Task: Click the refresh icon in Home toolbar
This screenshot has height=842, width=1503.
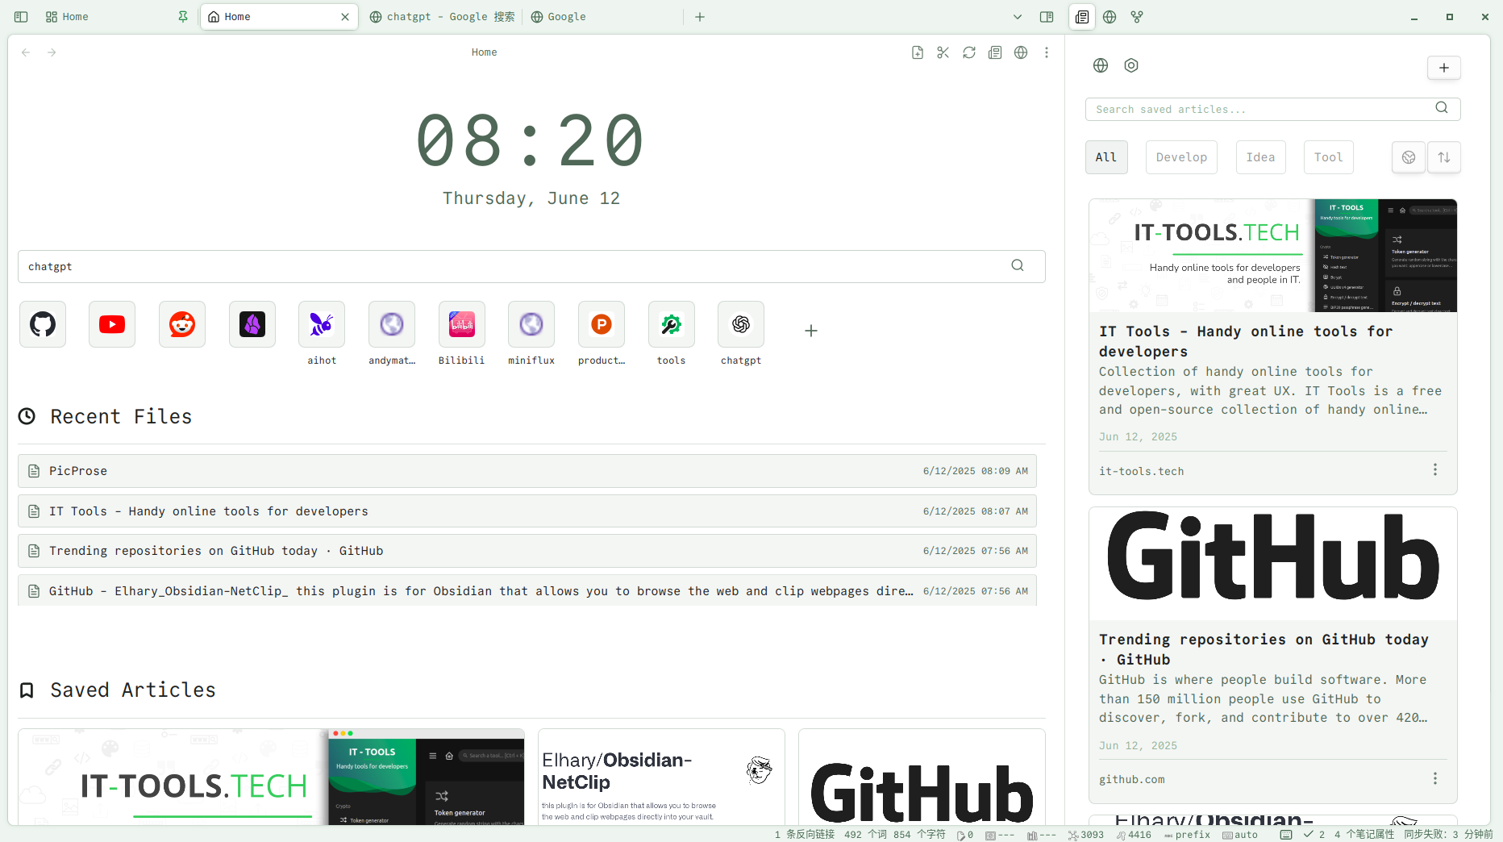Action: tap(969, 52)
